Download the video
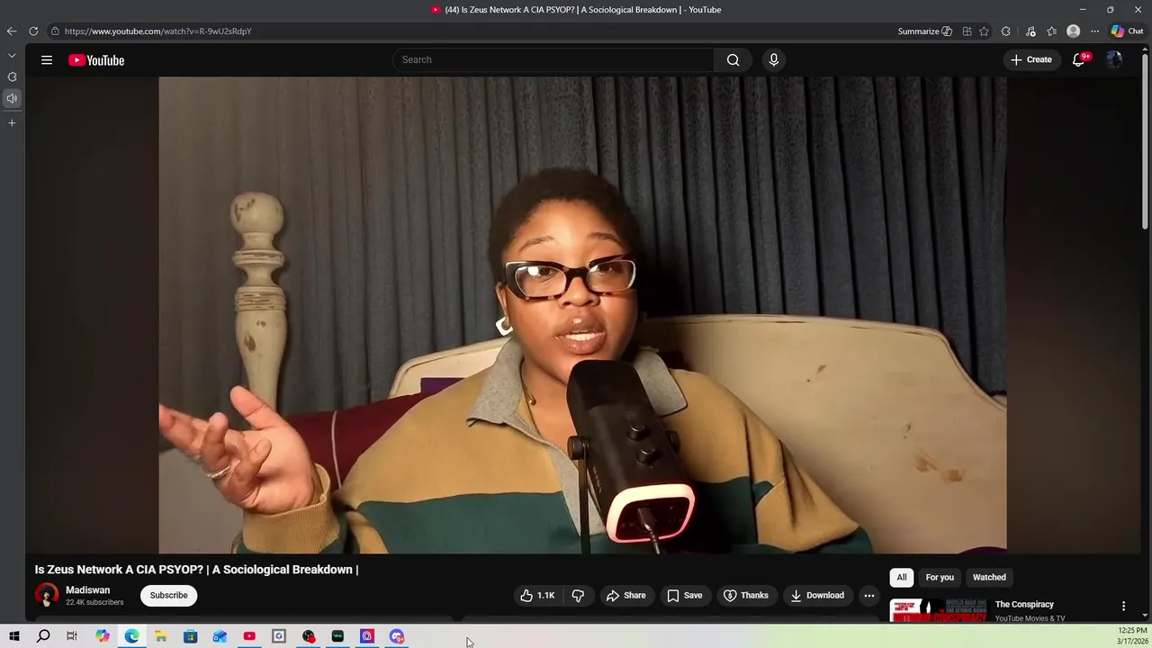The height and width of the screenshot is (648, 1152). [x=817, y=596]
